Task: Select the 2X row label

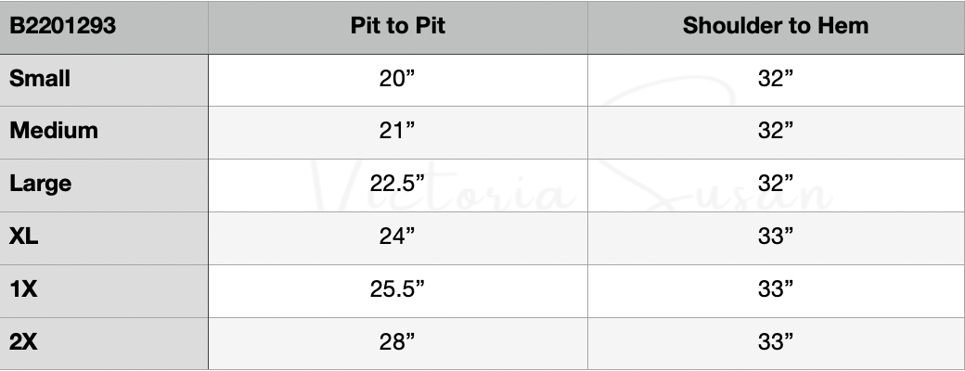Action: coord(24,342)
